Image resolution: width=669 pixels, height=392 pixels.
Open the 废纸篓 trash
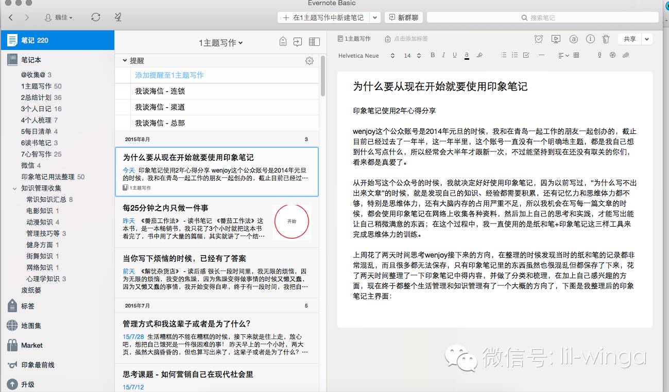31,290
